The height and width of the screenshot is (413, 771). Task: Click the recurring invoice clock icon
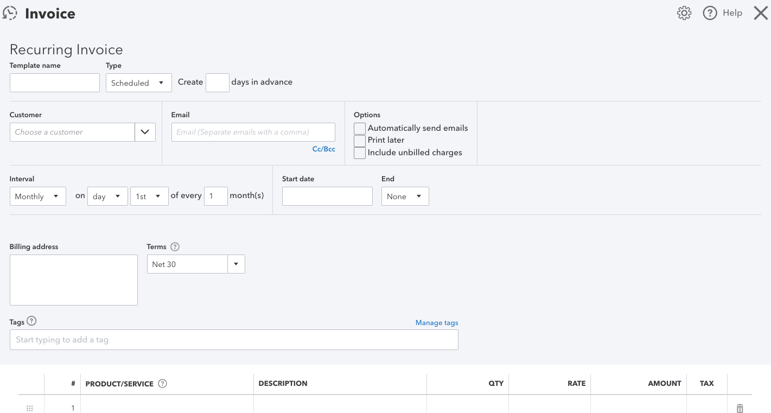[x=10, y=13]
